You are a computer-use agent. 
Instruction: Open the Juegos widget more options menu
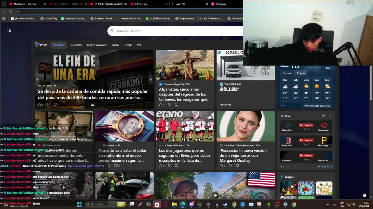(x=330, y=177)
